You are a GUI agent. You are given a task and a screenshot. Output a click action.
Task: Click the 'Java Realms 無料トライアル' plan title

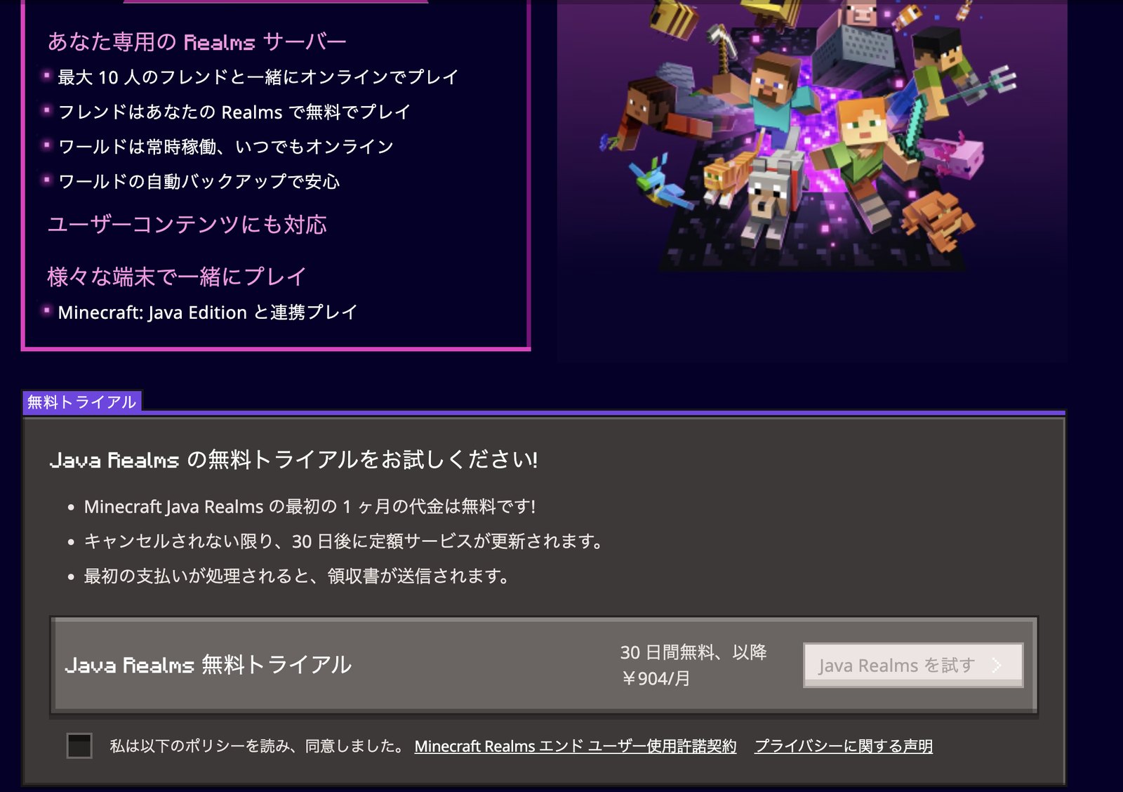208,665
